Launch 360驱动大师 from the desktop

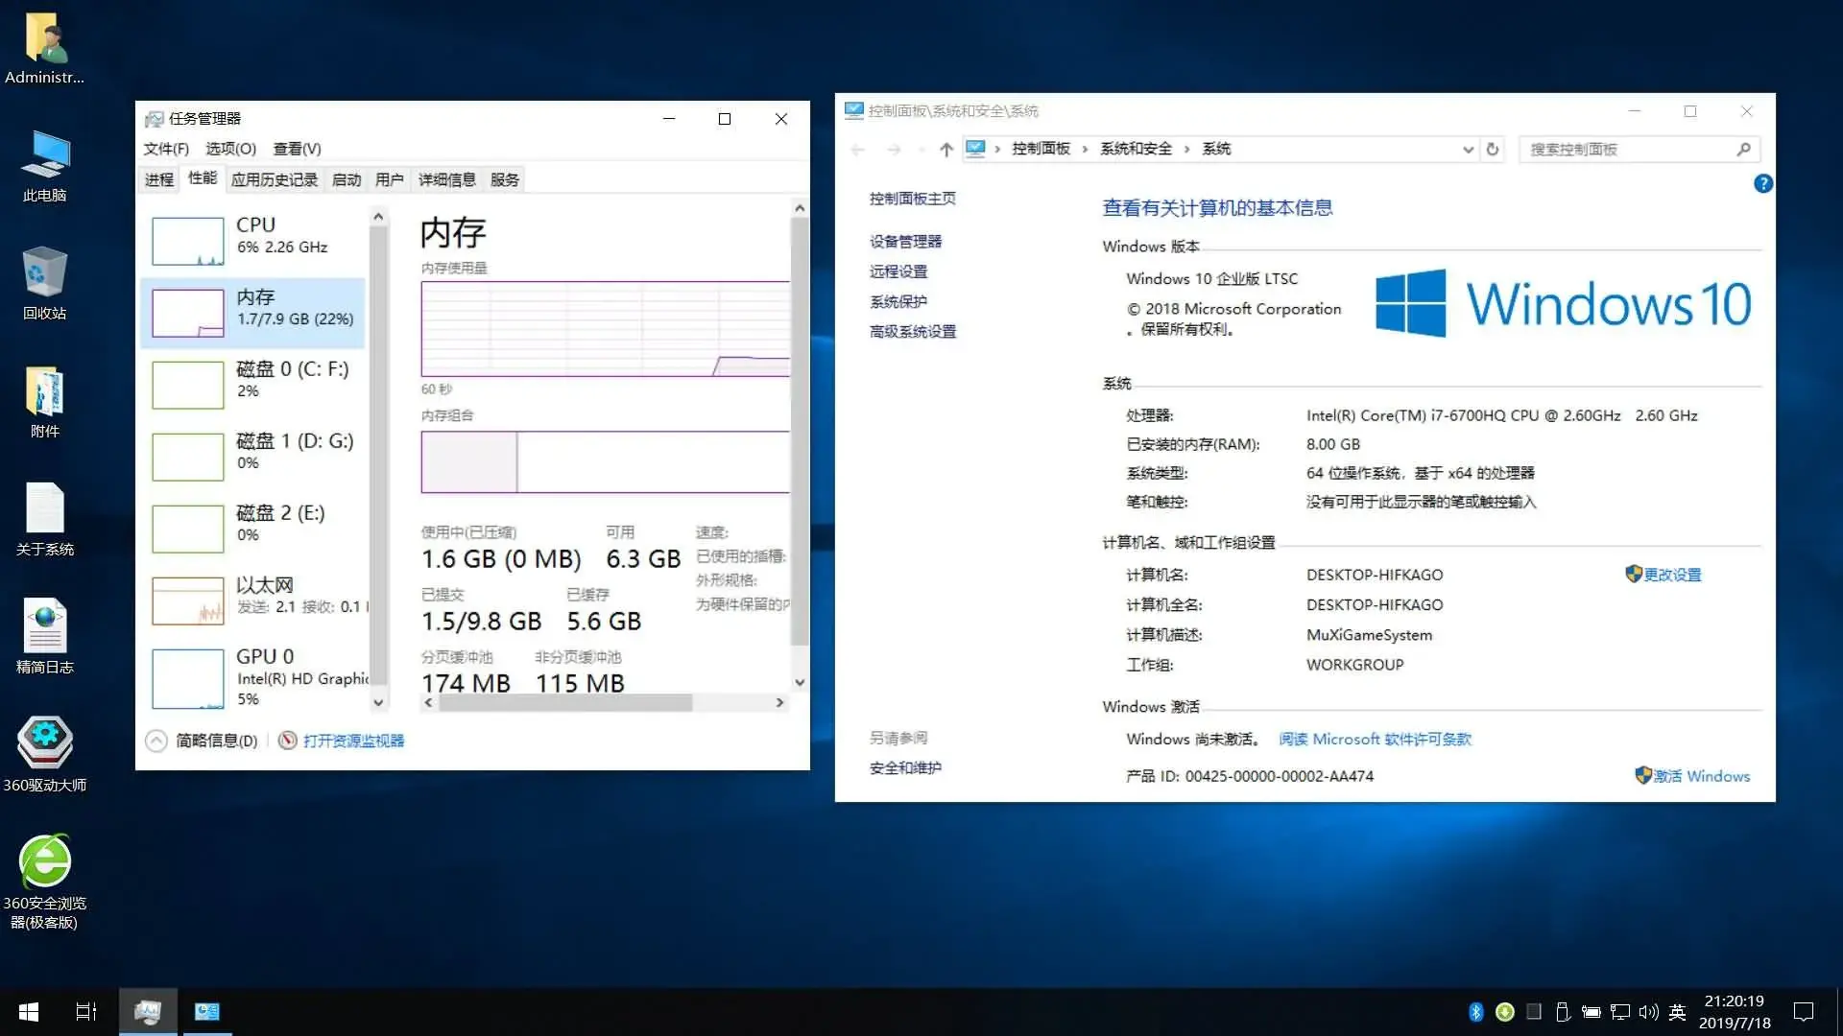(x=45, y=755)
